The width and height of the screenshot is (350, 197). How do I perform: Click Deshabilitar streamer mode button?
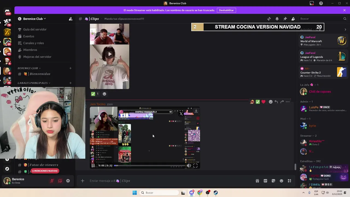[x=226, y=10]
